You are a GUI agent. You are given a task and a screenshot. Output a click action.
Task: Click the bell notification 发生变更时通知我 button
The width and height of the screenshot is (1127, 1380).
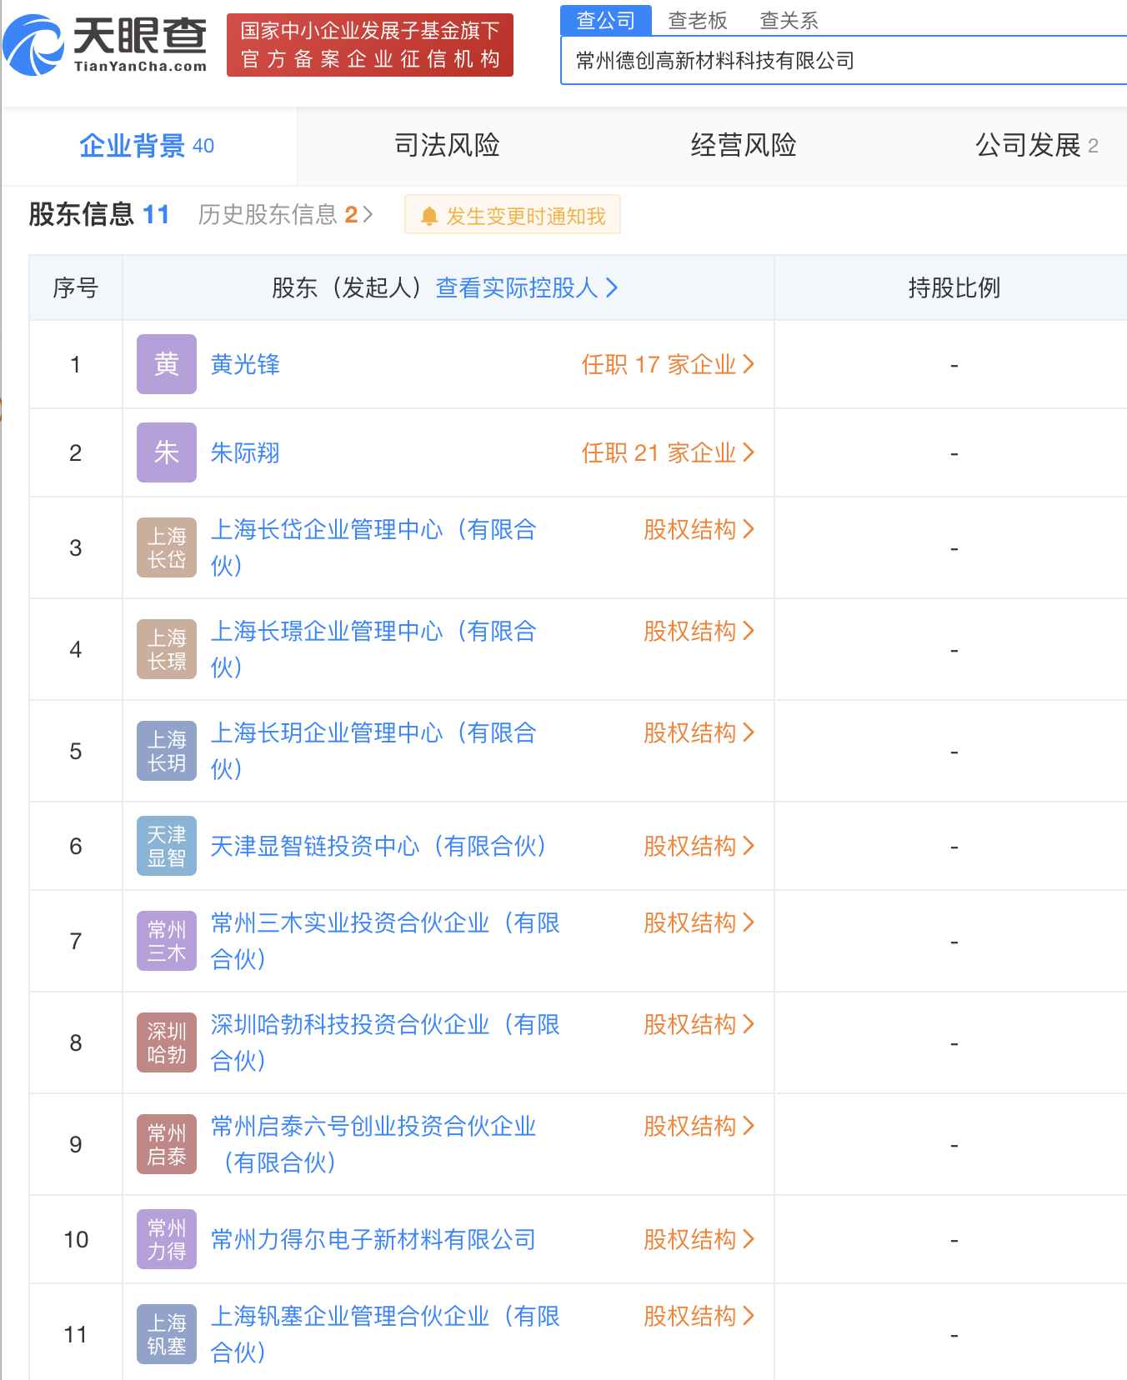tap(513, 215)
